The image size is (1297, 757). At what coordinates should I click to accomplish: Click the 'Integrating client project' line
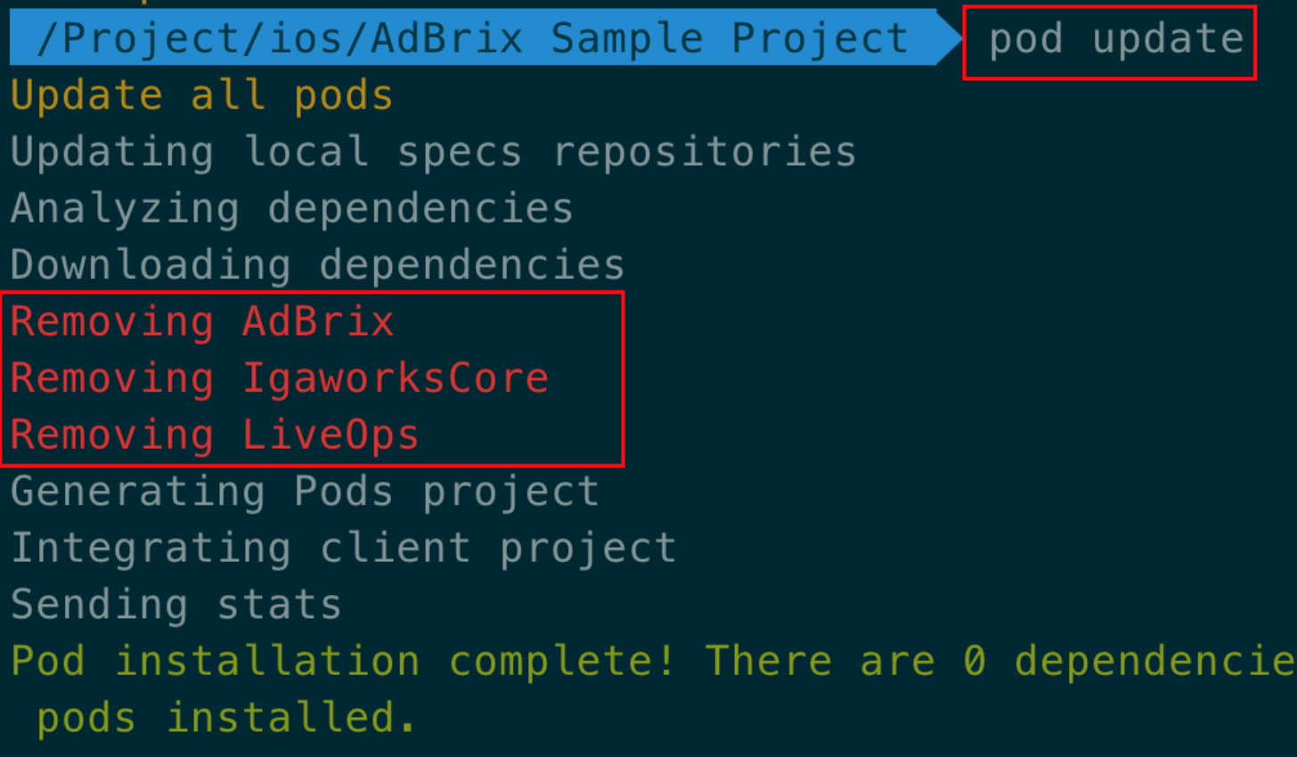(x=344, y=549)
